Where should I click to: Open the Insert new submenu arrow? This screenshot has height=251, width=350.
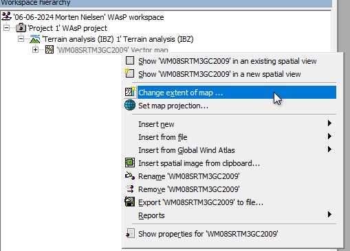click(329, 123)
